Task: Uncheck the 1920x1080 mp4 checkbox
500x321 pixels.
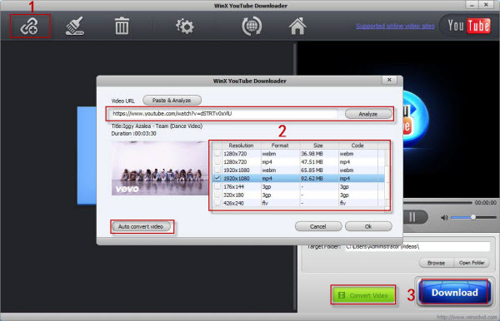Action: point(217,179)
